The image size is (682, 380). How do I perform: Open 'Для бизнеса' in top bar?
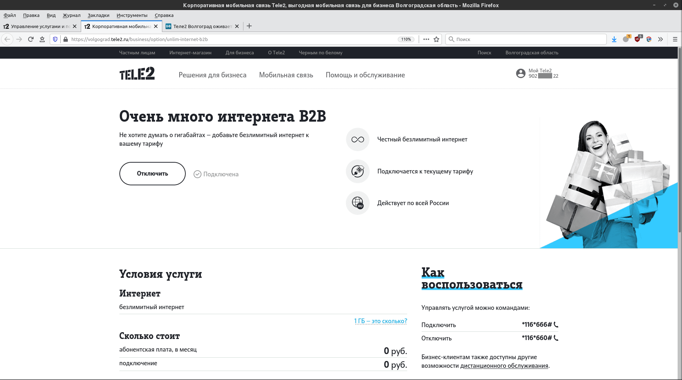[240, 53]
